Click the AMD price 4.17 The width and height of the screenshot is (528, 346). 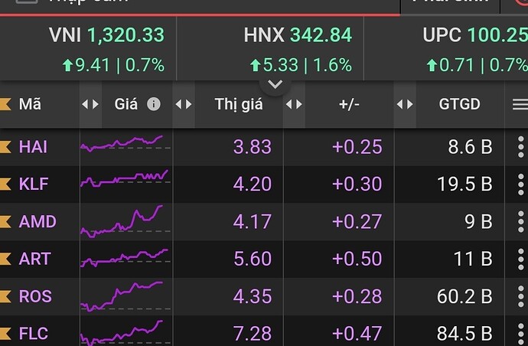click(253, 222)
